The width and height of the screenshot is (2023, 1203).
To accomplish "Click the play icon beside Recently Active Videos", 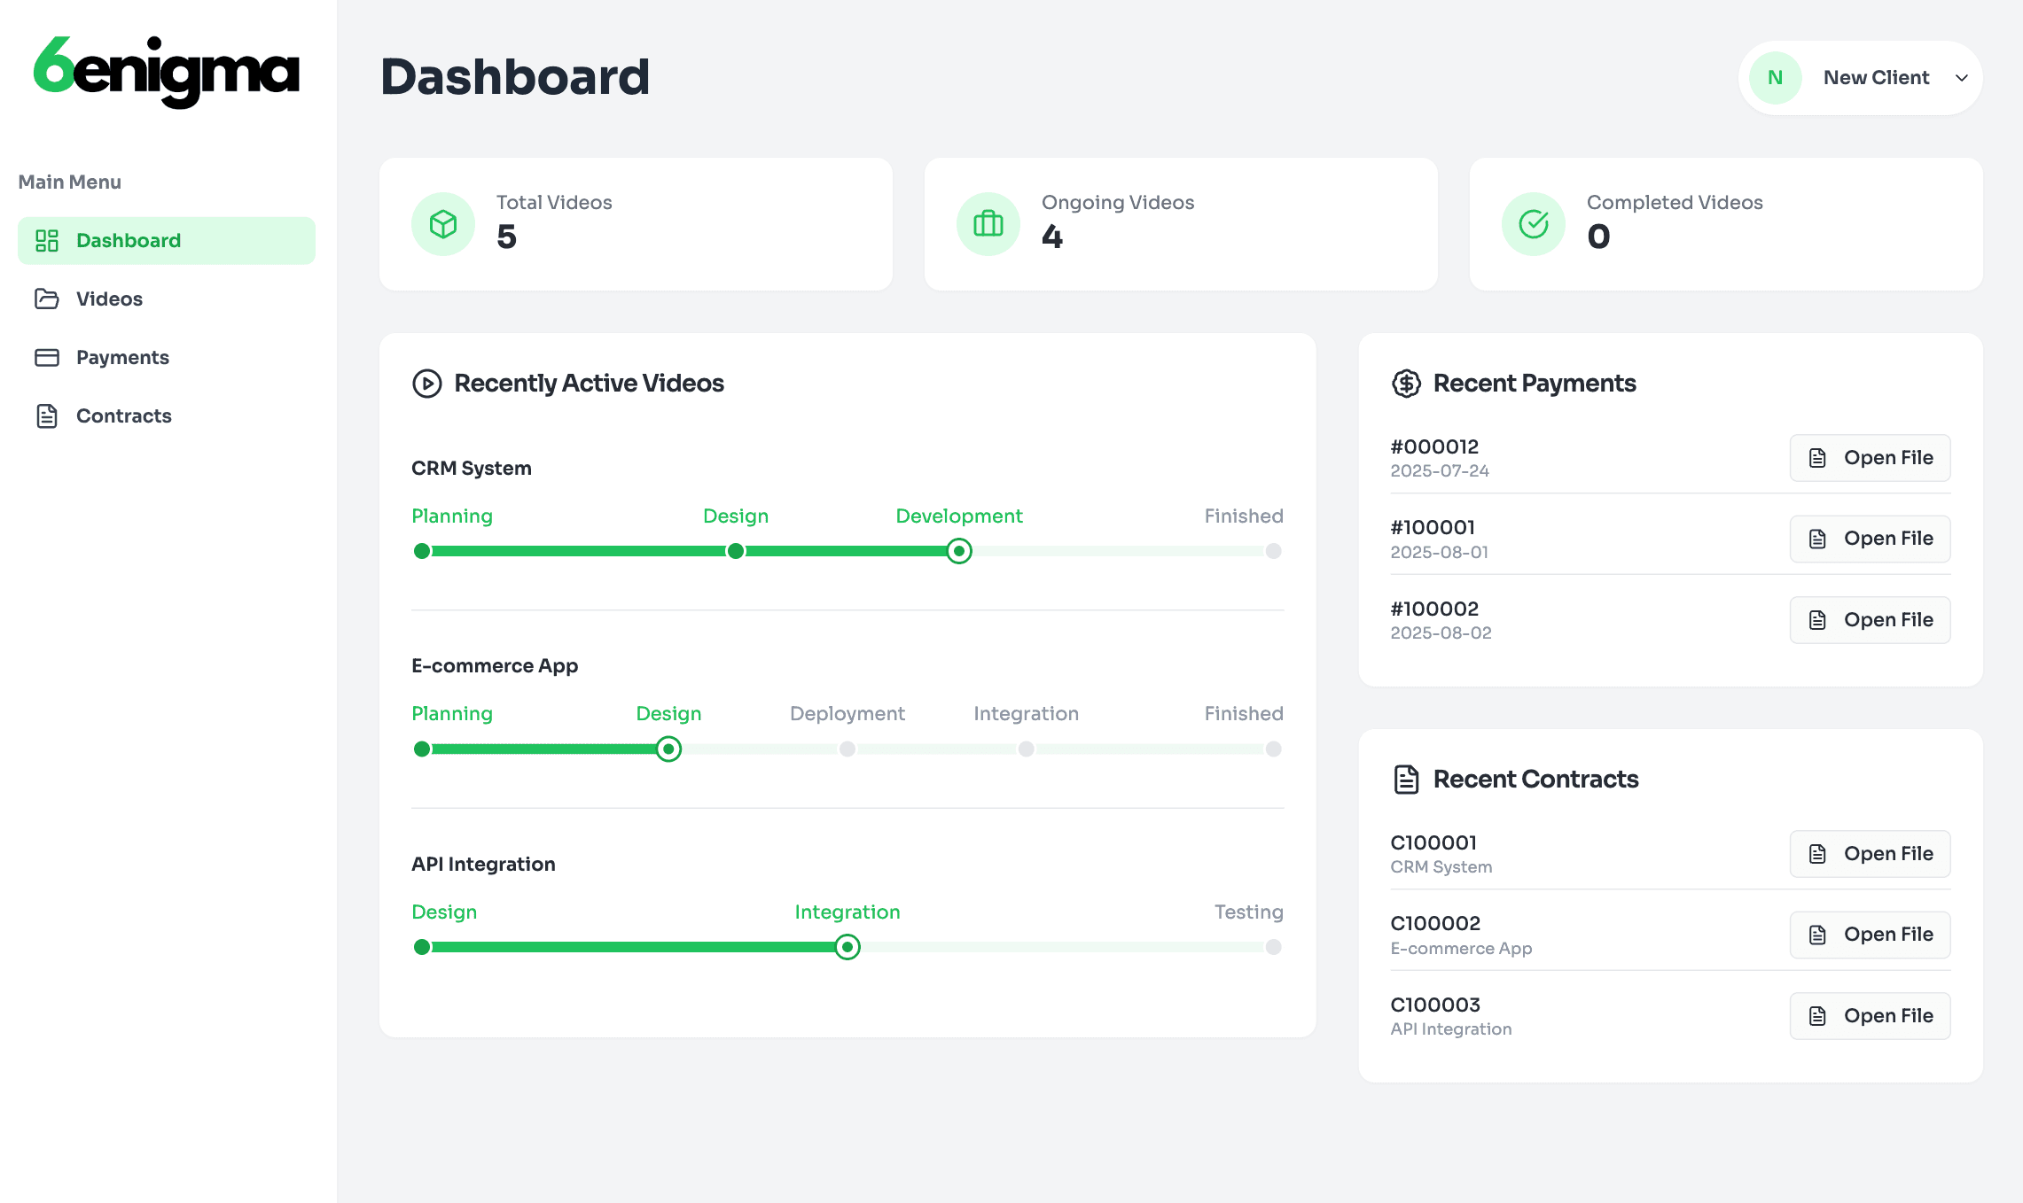I will 427,384.
